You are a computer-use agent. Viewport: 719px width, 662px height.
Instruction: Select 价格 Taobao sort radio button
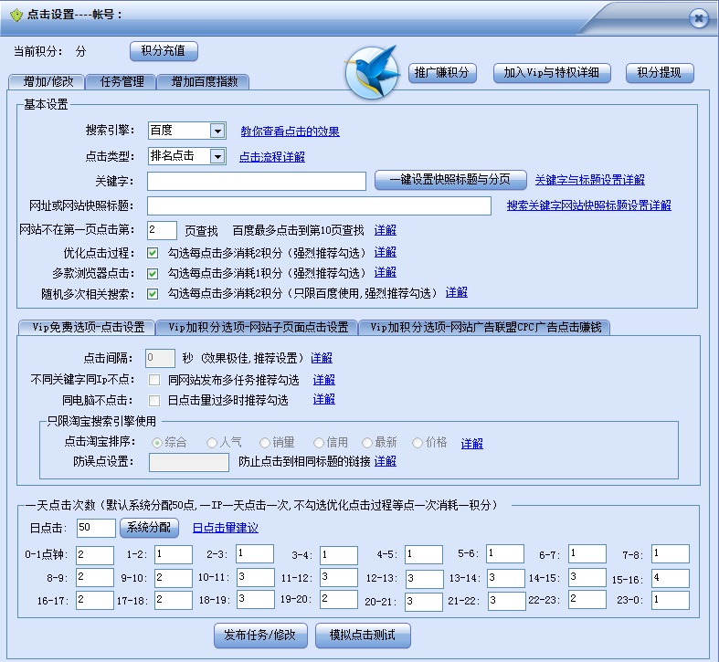pos(418,443)
